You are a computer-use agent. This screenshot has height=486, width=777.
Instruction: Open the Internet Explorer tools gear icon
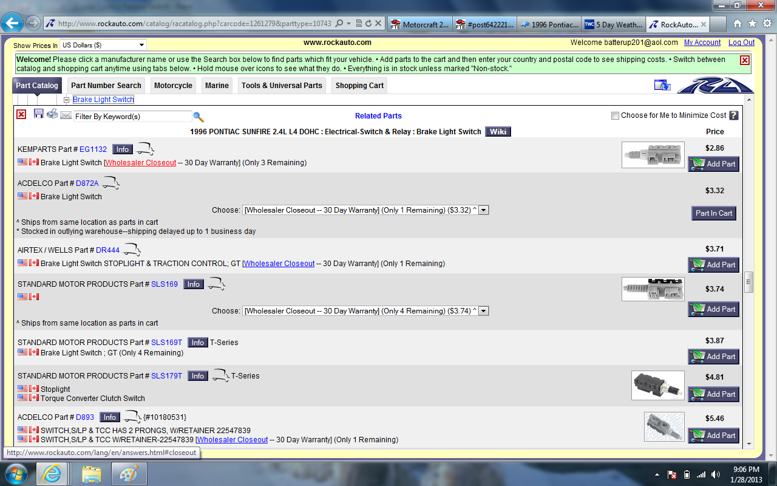766,24
